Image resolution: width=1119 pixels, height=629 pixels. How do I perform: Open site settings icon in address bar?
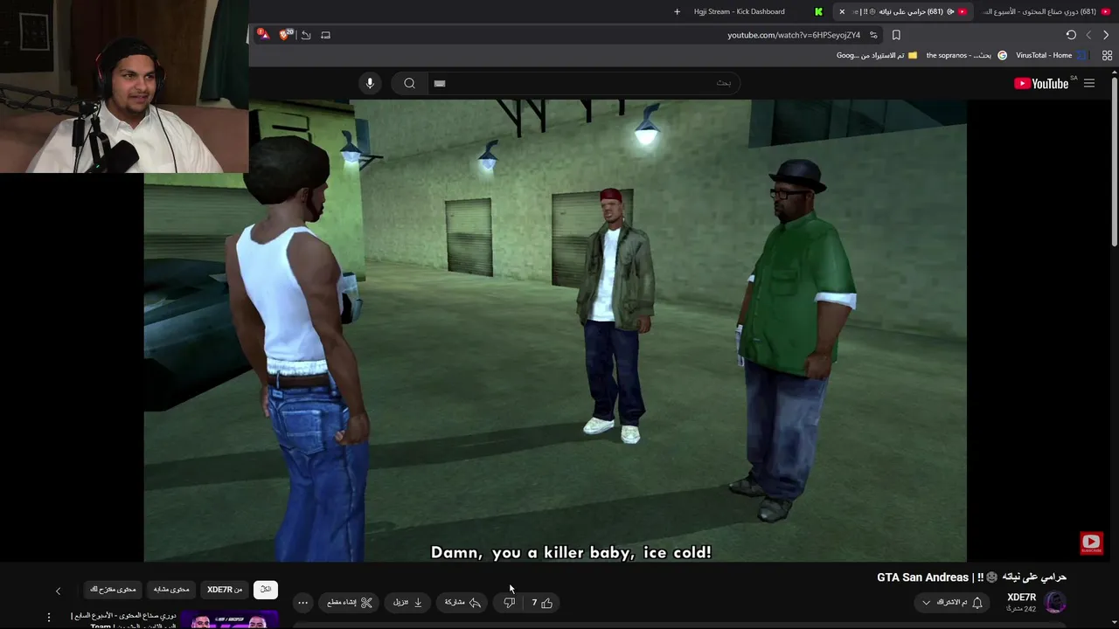coord(873,35)
